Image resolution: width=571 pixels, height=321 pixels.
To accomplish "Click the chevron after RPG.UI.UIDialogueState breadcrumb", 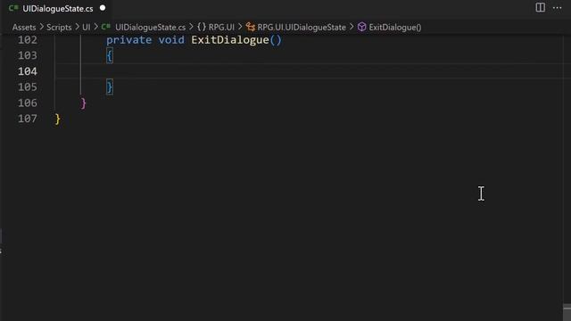I will coord(352,27).
